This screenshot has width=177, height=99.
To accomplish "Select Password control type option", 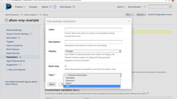I will click(92, 81).
